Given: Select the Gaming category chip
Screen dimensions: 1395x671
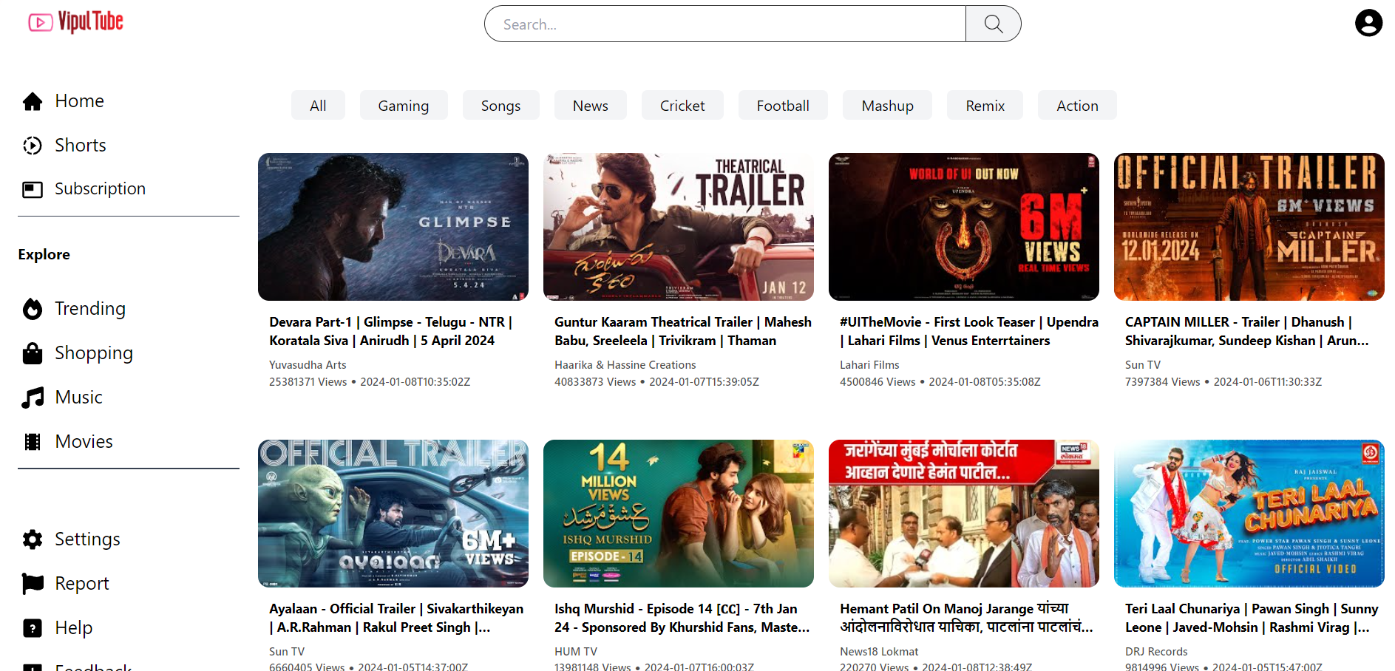Looking at the screenshot, I should coord(404,106).
